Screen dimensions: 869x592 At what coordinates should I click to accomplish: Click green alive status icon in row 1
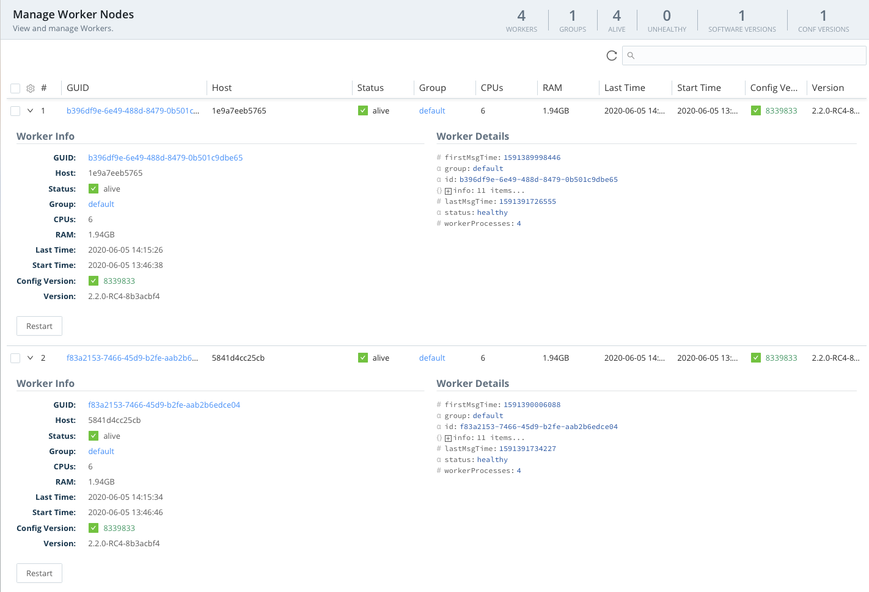click(363, 110)
